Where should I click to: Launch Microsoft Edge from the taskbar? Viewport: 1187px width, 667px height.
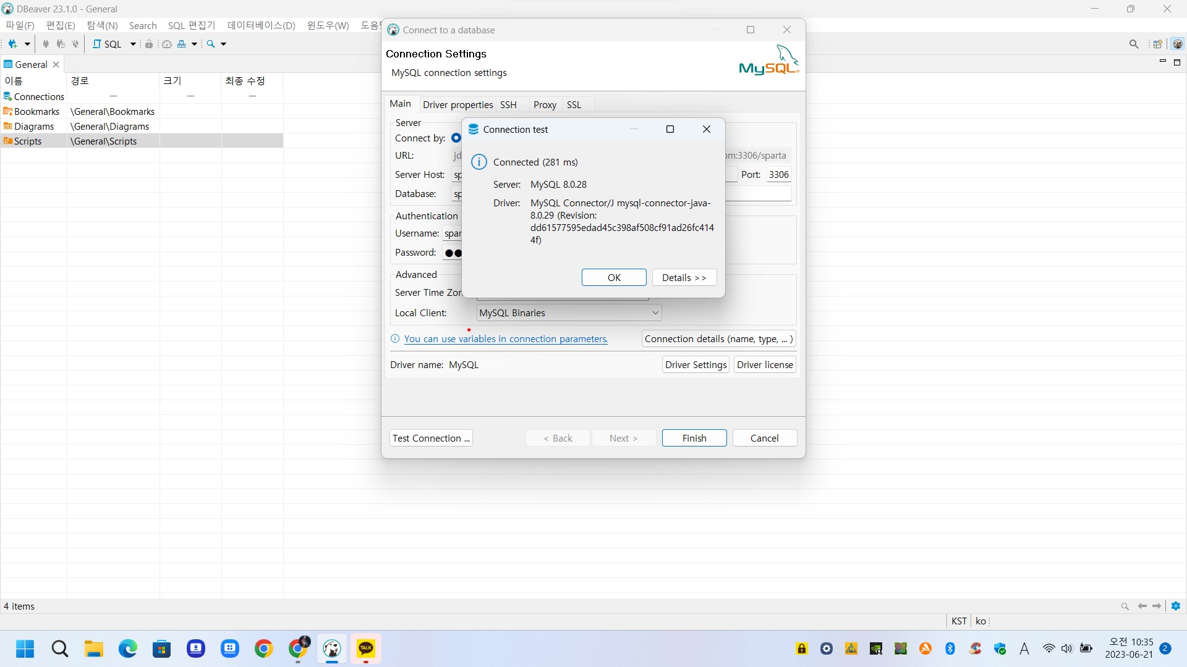pos(128,648)
